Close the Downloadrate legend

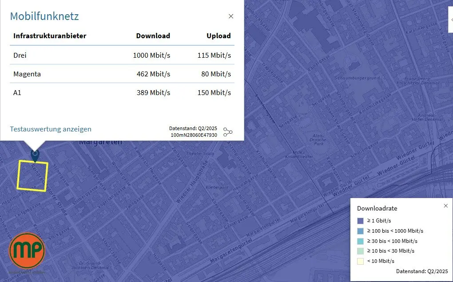(x=446, y=206)
